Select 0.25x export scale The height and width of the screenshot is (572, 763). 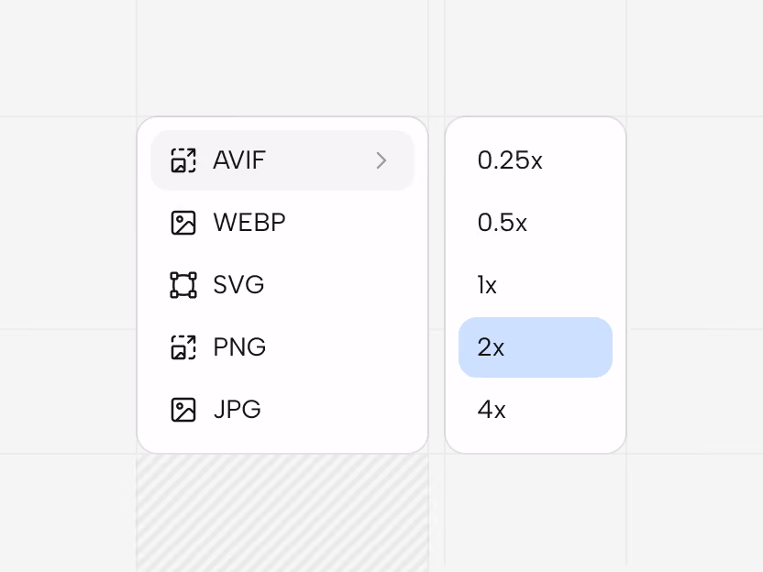pos(536,160)
